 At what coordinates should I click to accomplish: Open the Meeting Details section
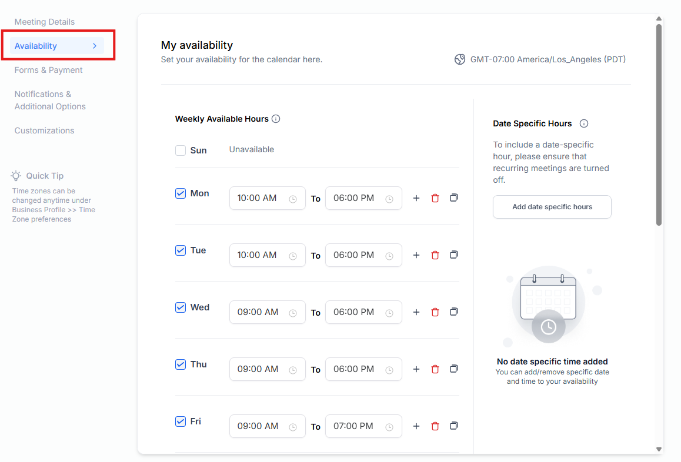pyautogui.click(x=45, y=22)
